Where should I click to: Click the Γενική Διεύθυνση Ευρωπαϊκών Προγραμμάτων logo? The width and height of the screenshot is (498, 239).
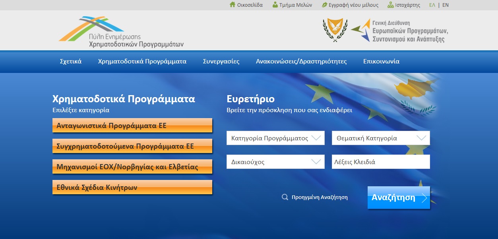tap(399, 31)
